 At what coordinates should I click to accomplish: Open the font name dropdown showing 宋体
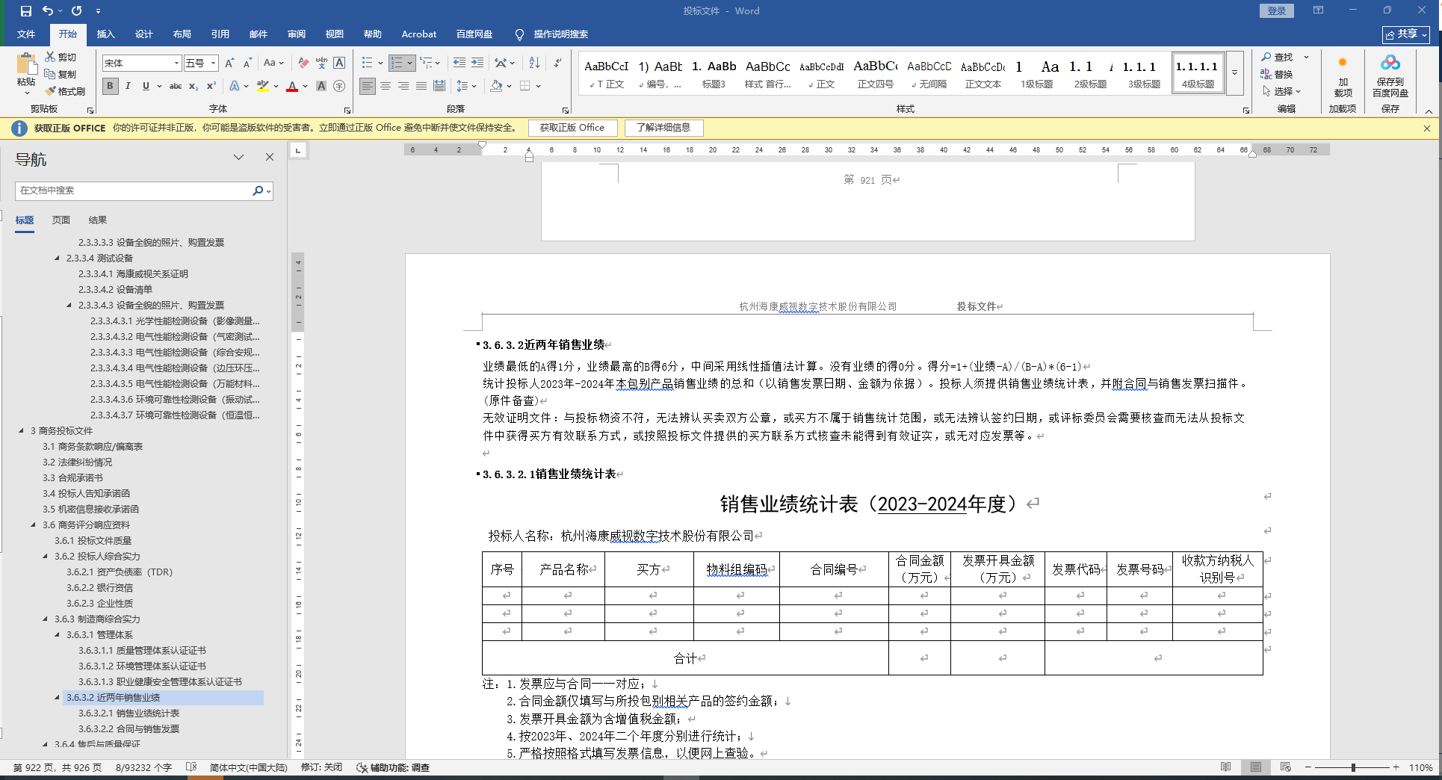coord(176,63)
